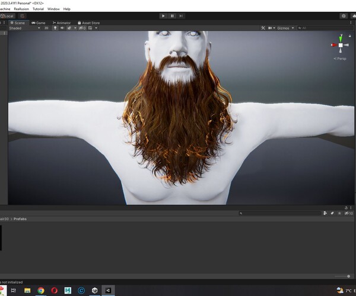Image resolution: width=356 pixels, height=296 pixels.
Task: Start Play mode with the Play button
Action: (163, 16)
